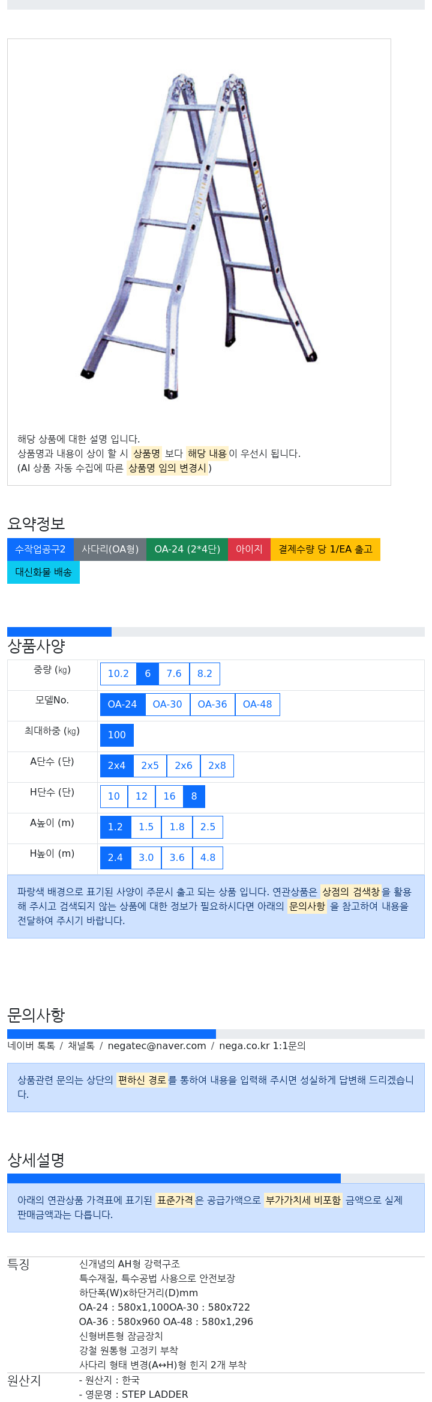Choose model OA-48 option

(257, 705)
